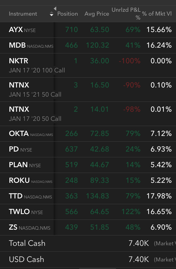The image size is (176, 269).
Task: Open the ZS NASDAQ position row
Action: (88, 227)
